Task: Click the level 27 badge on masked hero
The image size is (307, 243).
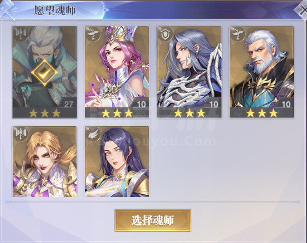Action: pos(68,104)
